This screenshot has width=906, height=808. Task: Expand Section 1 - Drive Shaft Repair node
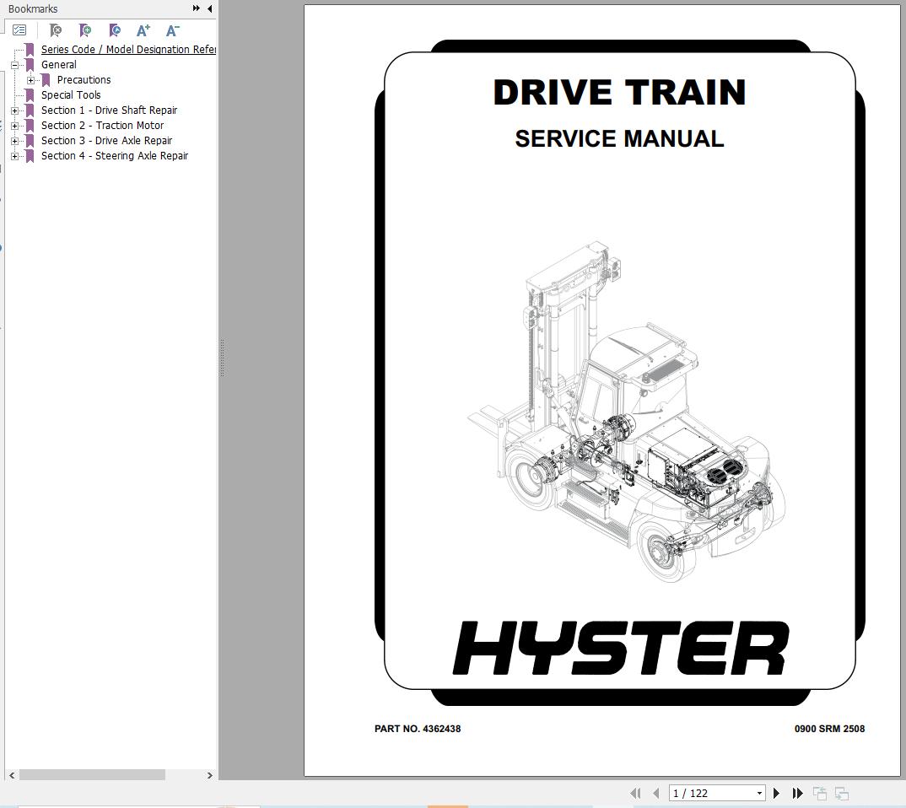[14, 110]
